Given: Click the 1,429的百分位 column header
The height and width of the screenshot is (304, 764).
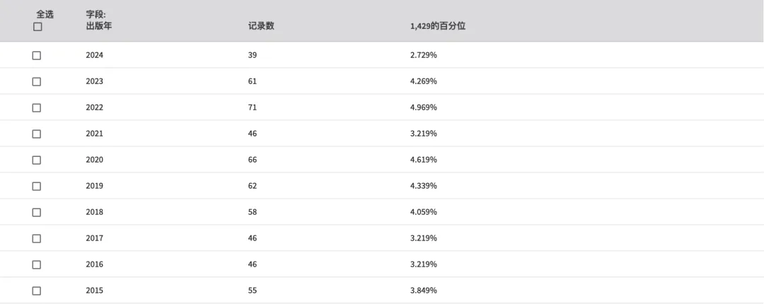Looking at the screenshot, I should [x=438, y=26].
